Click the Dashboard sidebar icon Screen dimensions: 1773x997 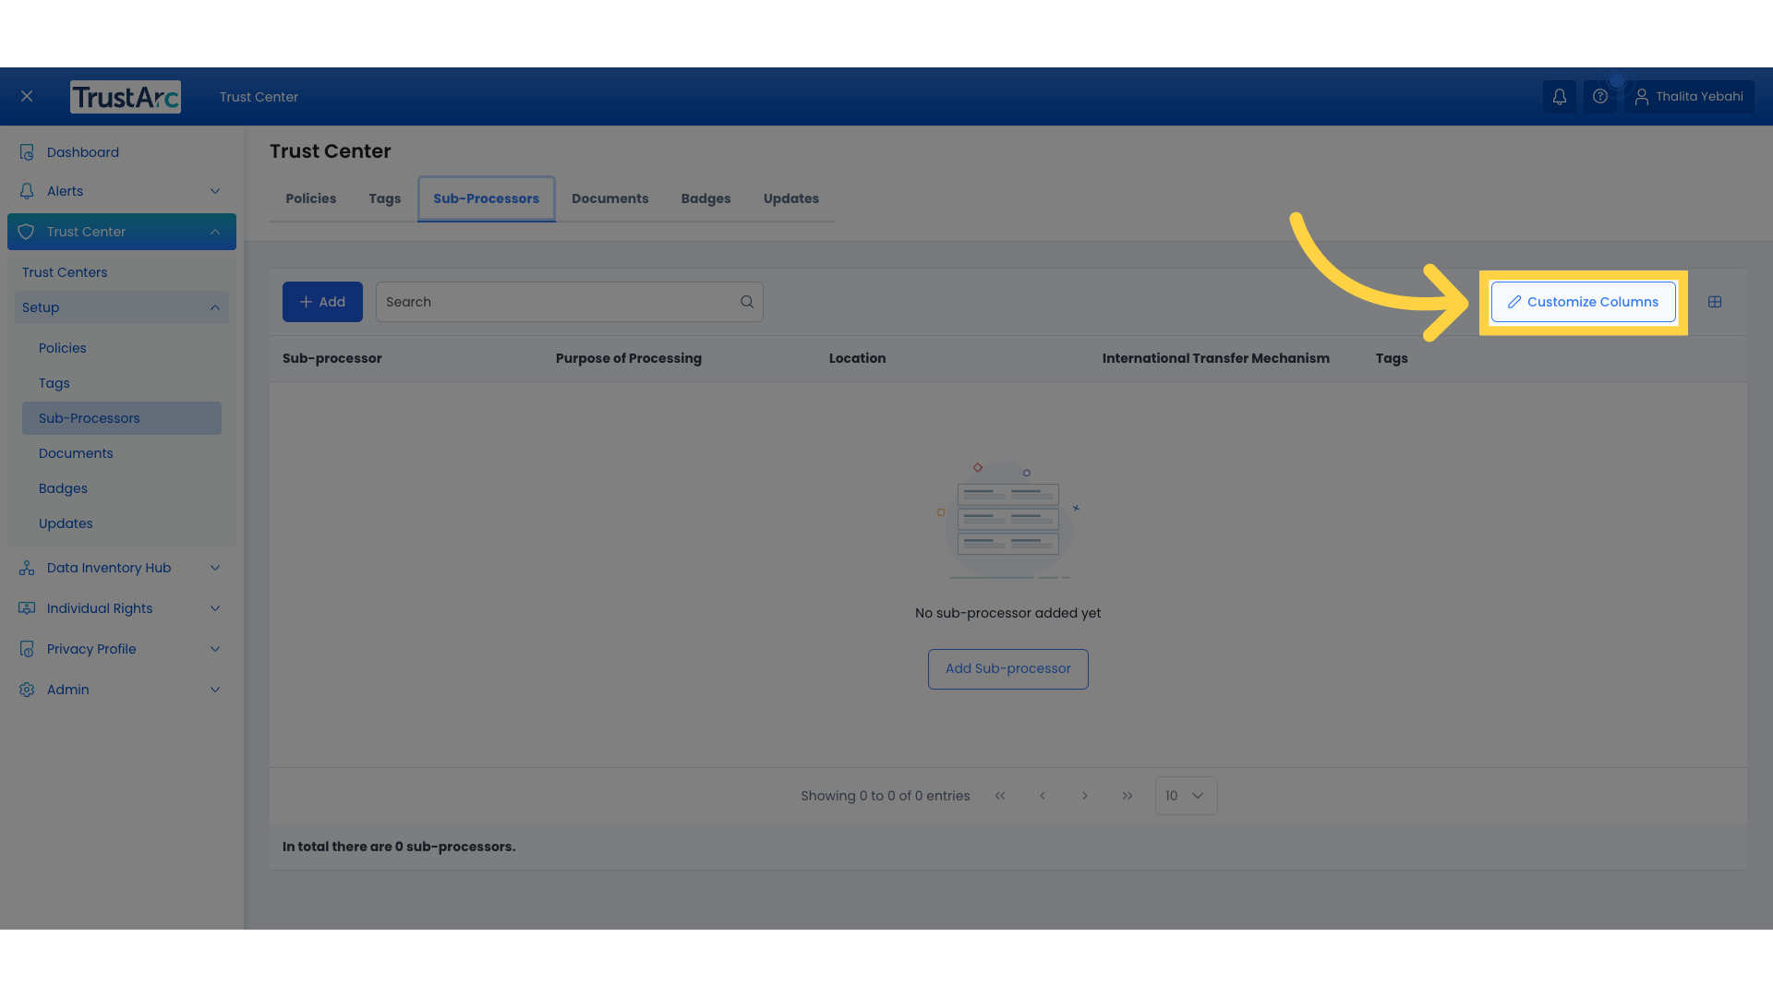(x=27, y=152)
